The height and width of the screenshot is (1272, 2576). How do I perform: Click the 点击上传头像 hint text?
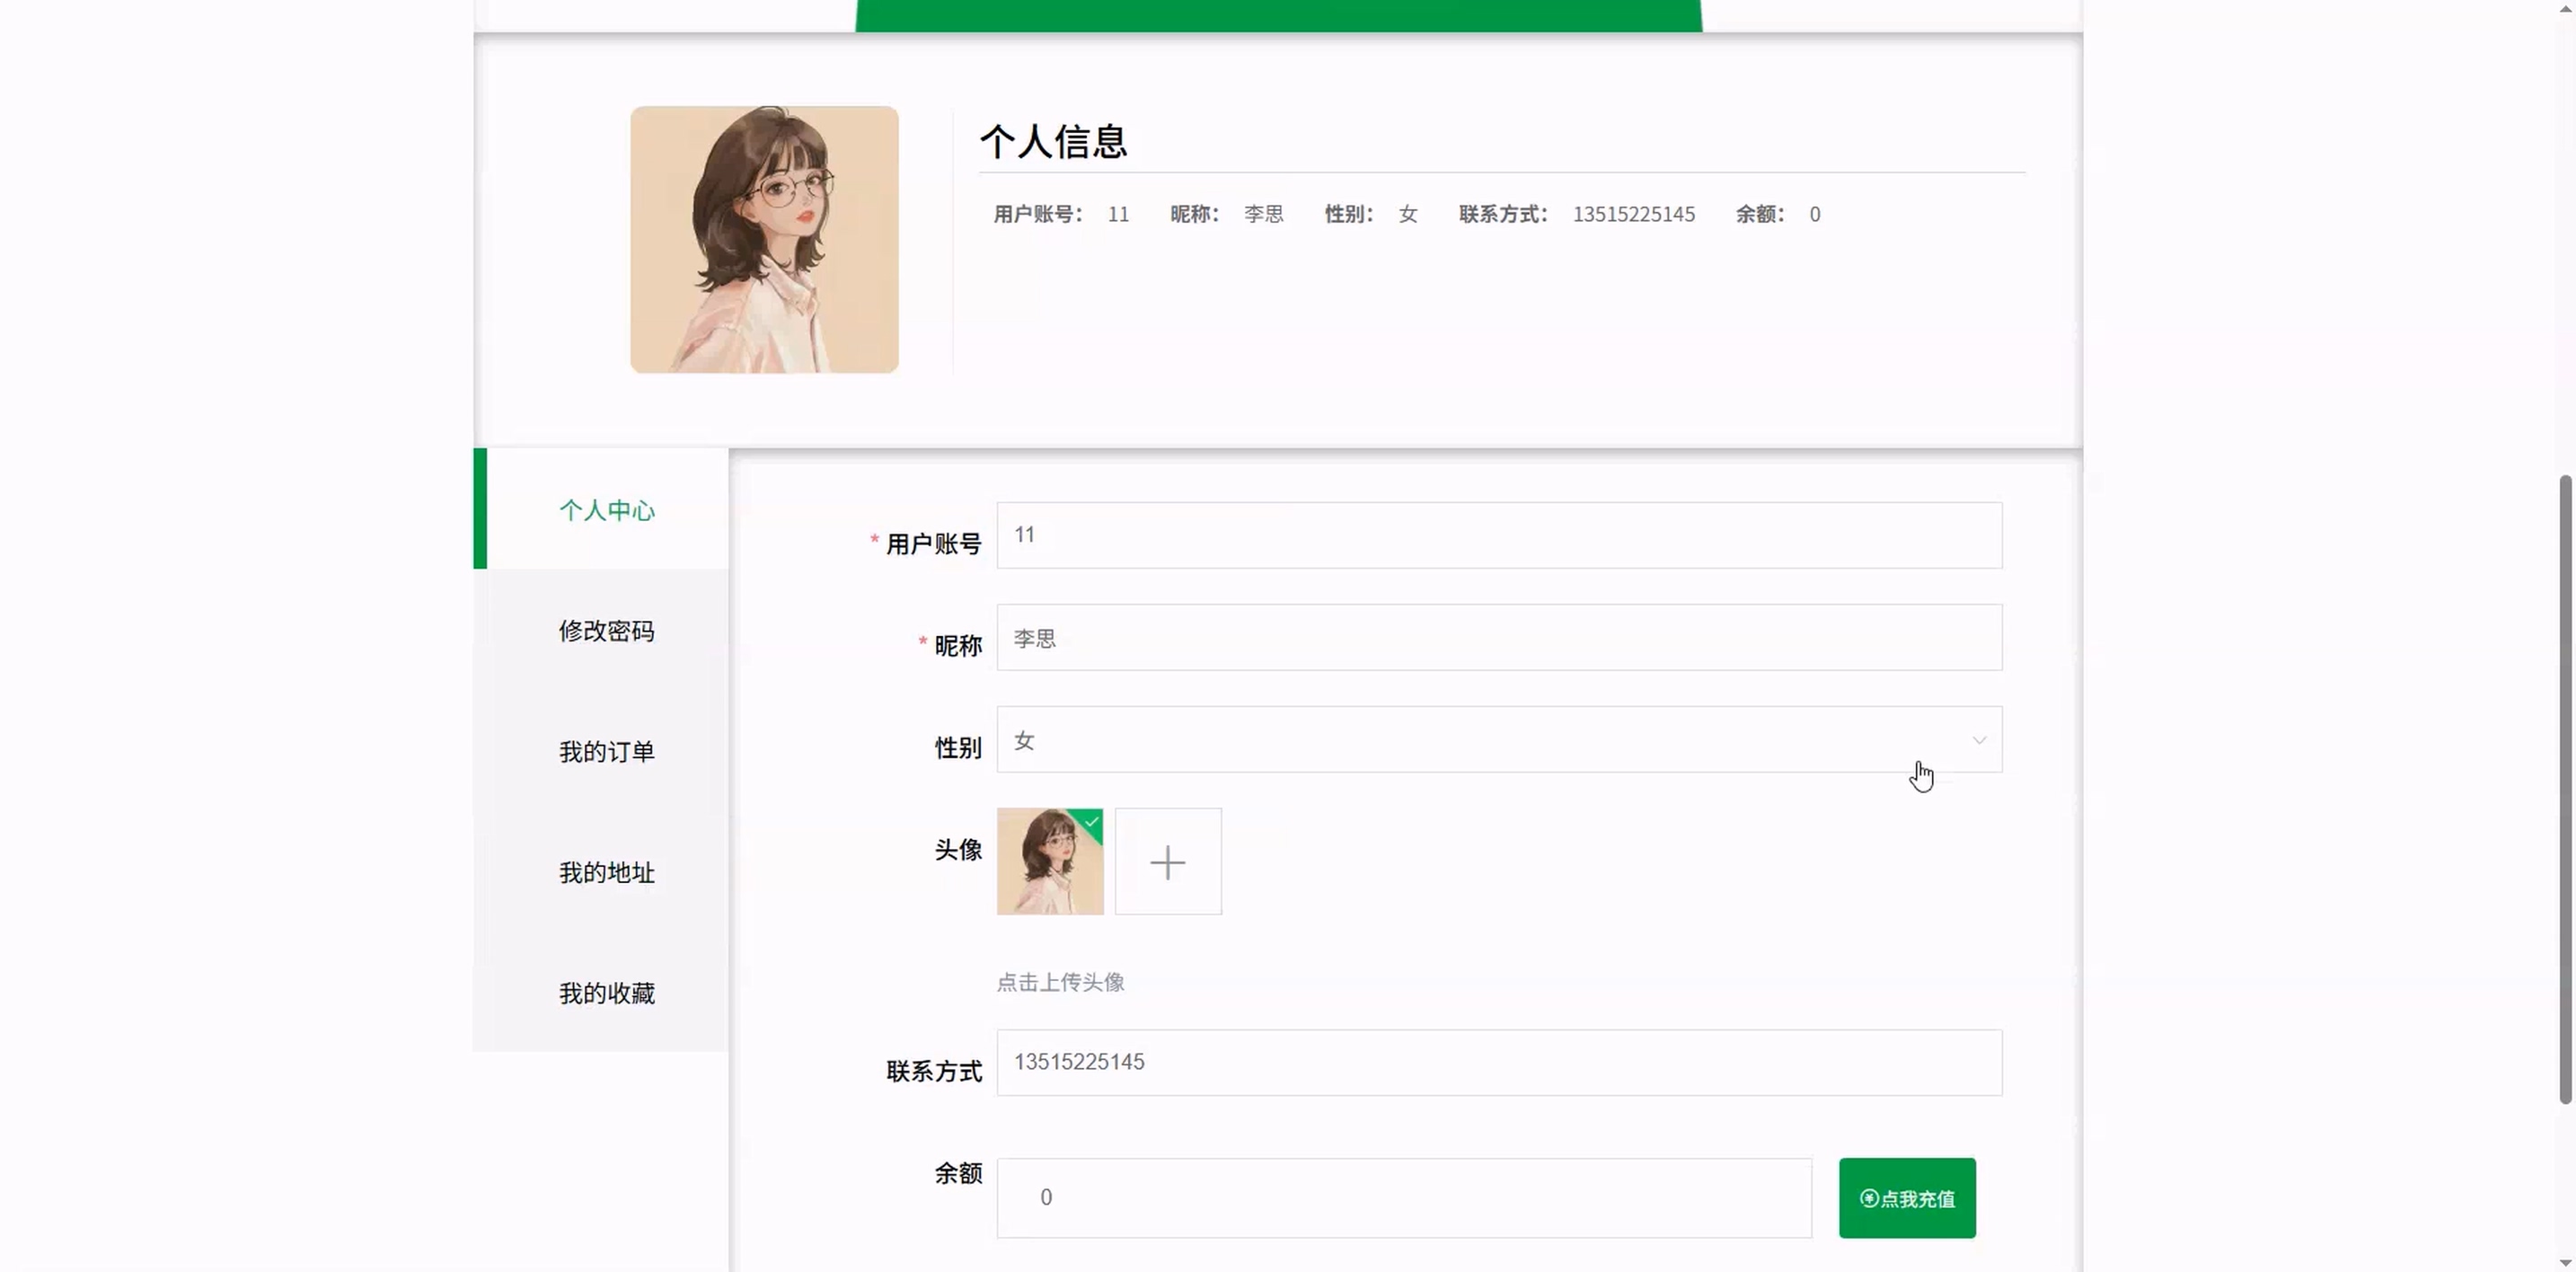[x=1060, y=982]
